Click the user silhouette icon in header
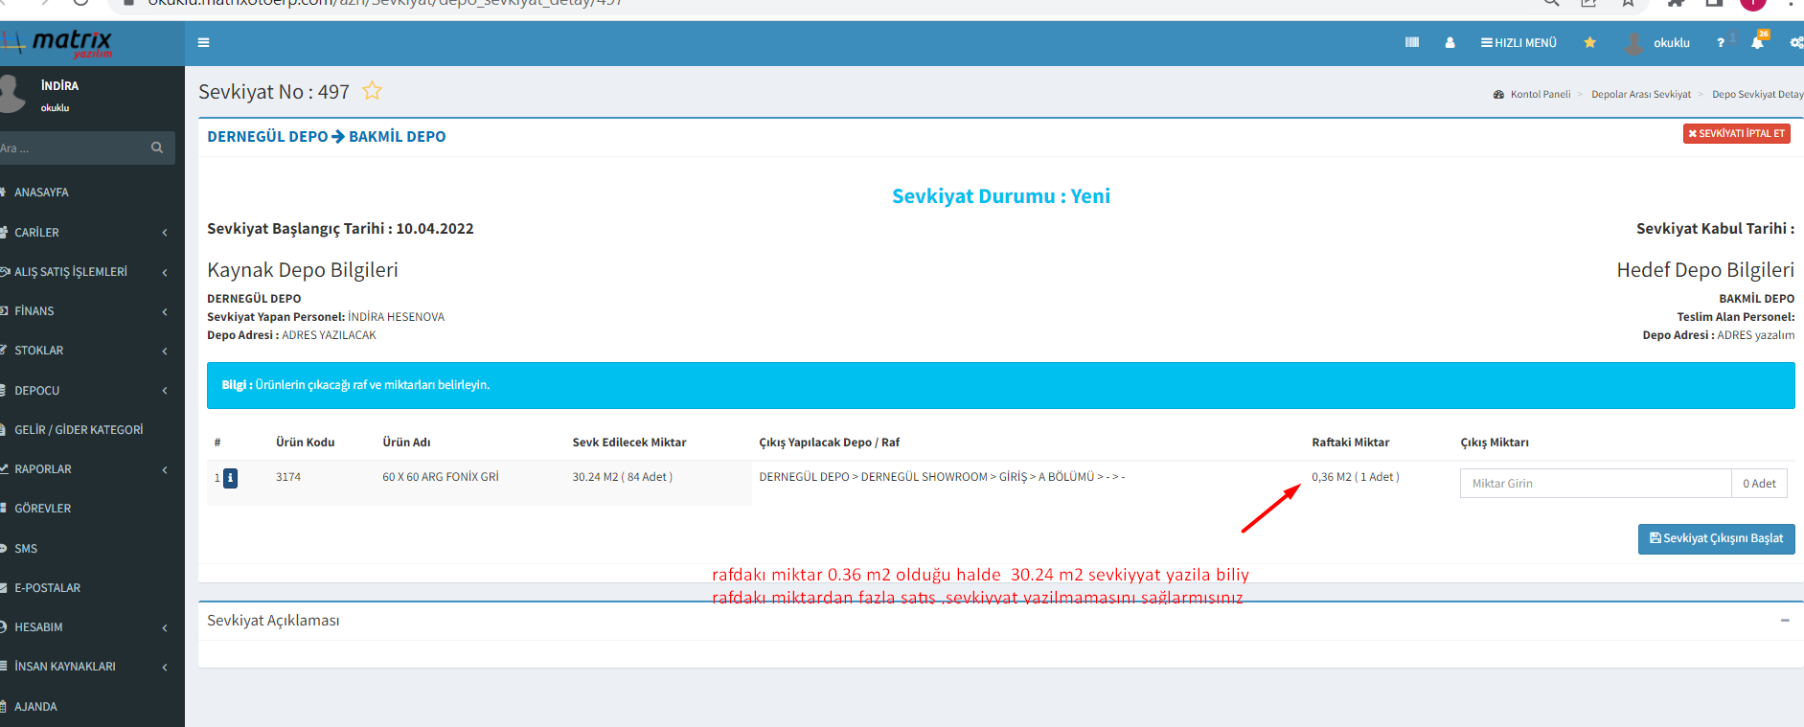Image resolution: width=1804 pixels, height=727 pixels. (1450, 42)
